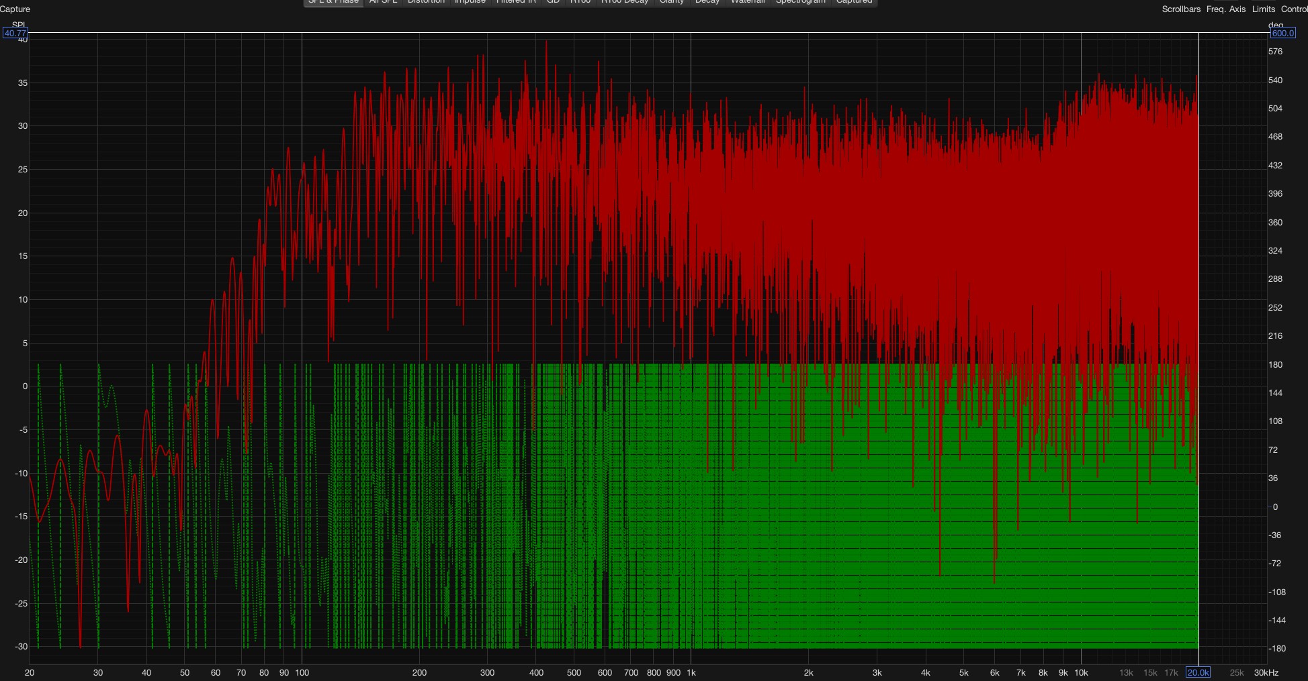Image resolution: width=1308 pixels, height=681 pixels.
Task: Select the Impulse tab
Action: click(x=470, y=2)
